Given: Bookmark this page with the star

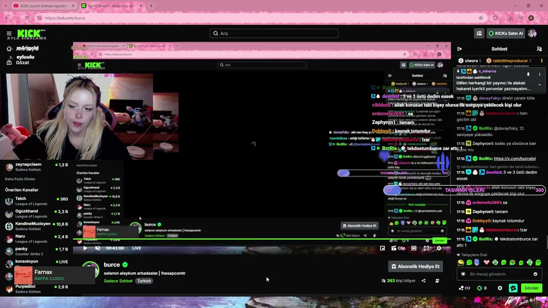Looking at the screenshot, I should point(481,18).
